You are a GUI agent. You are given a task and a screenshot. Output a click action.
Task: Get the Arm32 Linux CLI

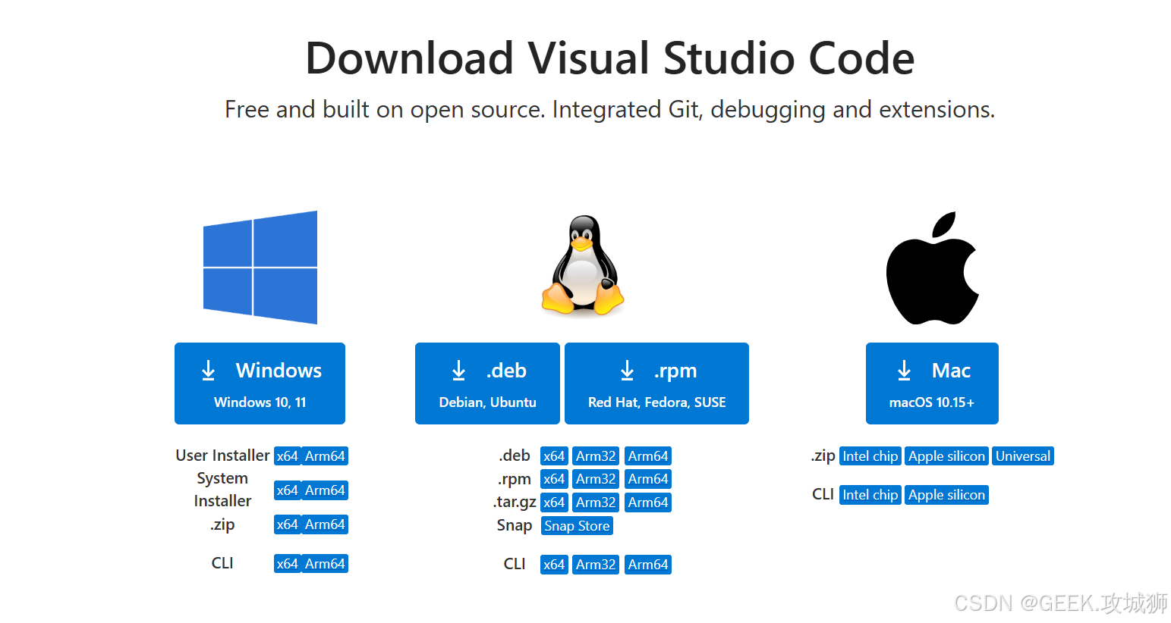(x=596, y=565)
